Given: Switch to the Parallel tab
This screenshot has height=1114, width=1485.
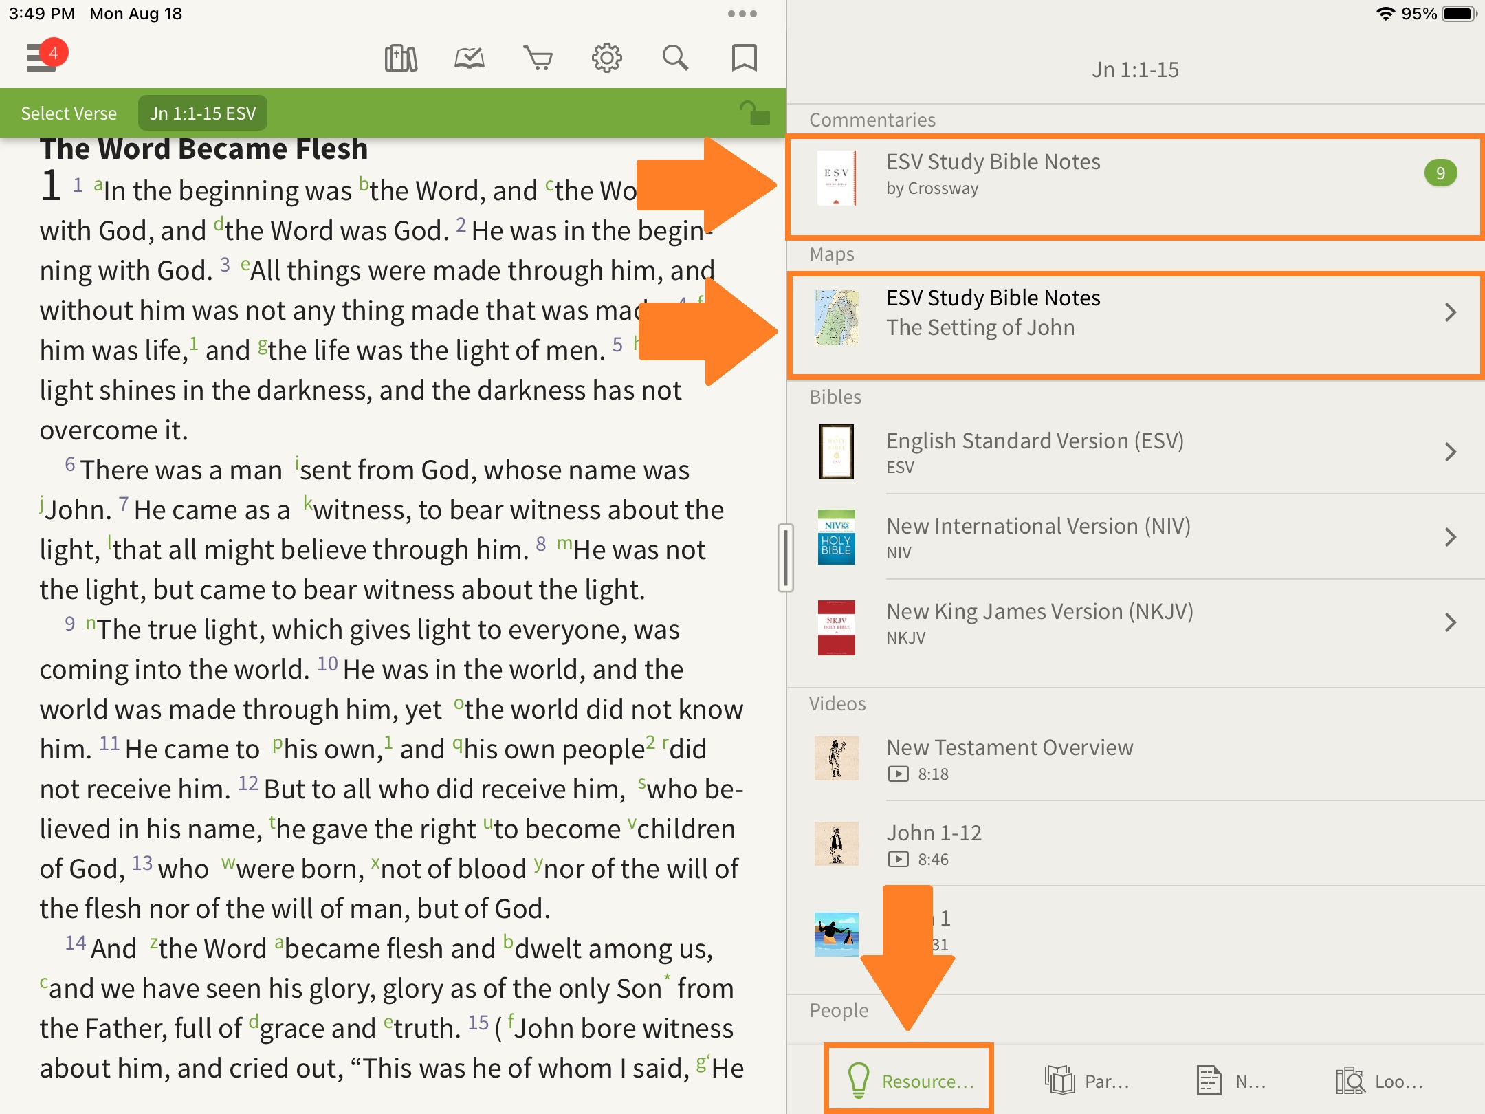Looking at the screenshot, I should tap(1087, 1081).
